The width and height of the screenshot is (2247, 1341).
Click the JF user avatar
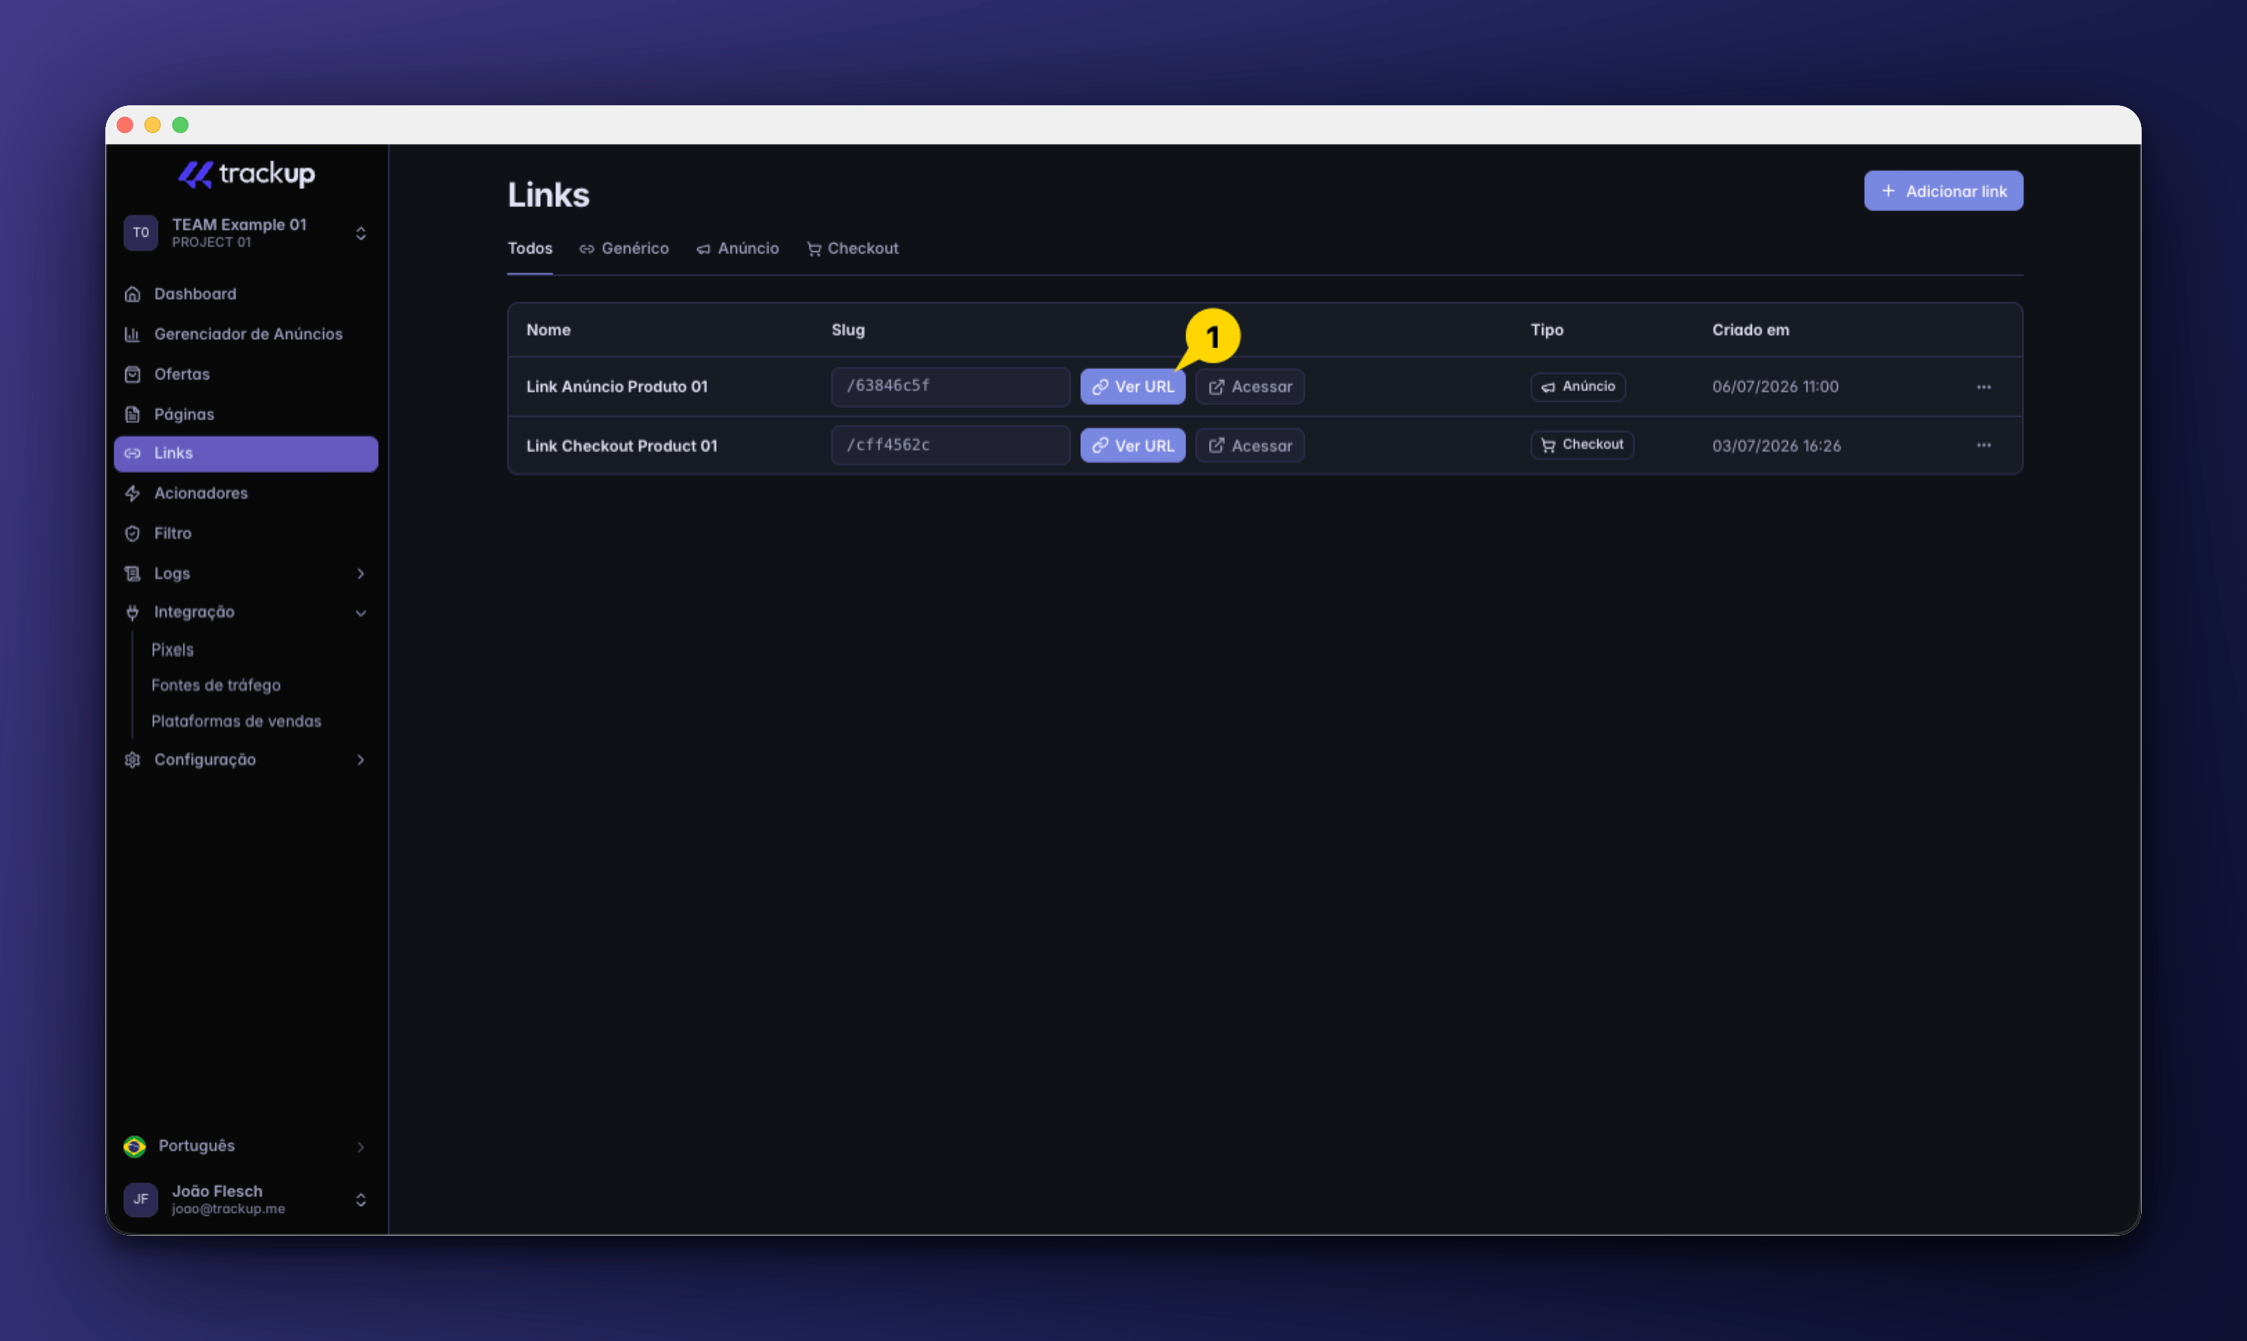pyautogui.click(x=141, y=1199)
